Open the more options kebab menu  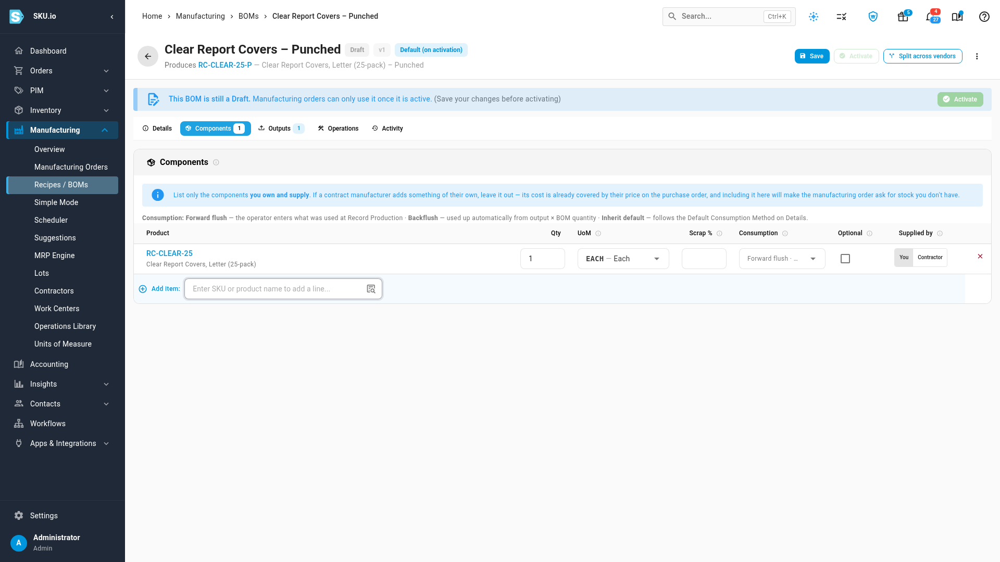click(977, 56)
